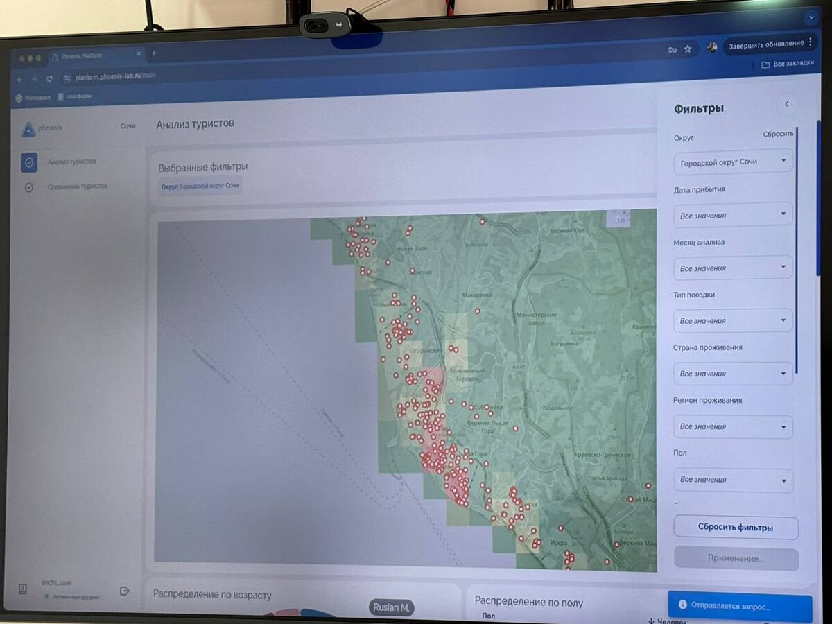Click the sochi_user account name
Screen dimensions: 832x624
click(56, 583)
